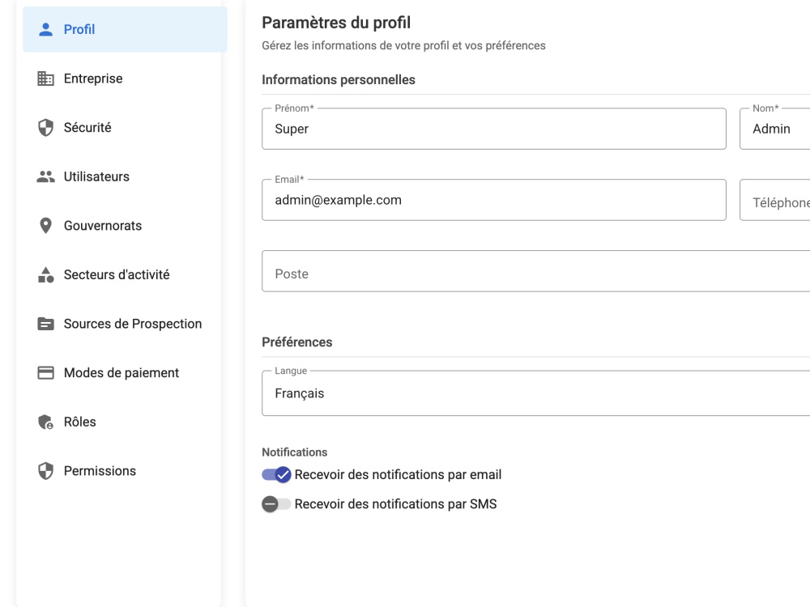Click the person icon beside Profil
The height and width of the screenshot is (607, 810).
point(45,29)
